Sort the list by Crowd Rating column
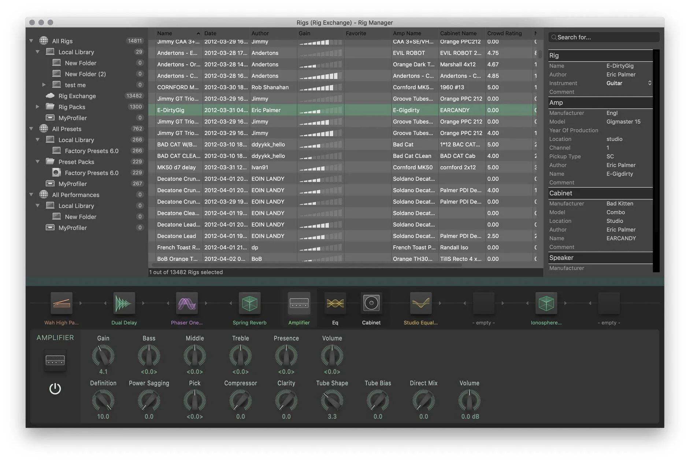 [504, 33]
